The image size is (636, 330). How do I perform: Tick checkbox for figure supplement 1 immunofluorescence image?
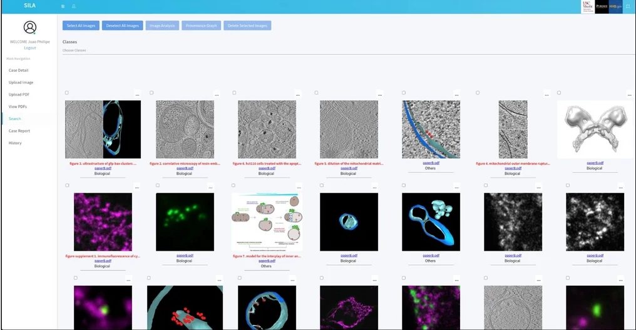pyautogui.click(x=68, y=186)
